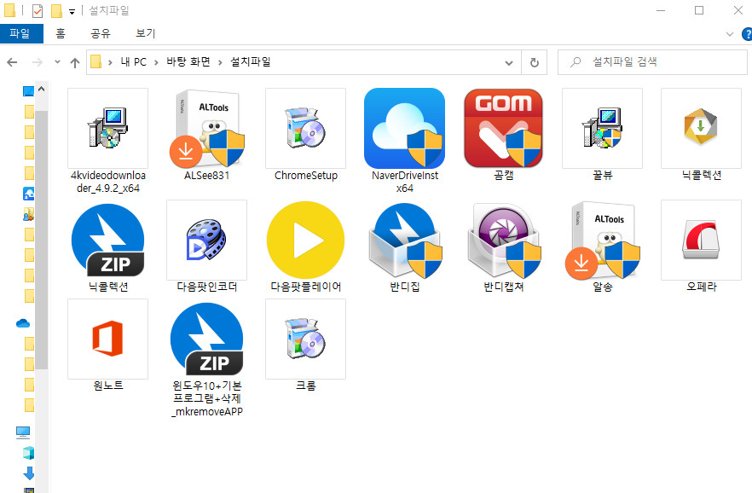Image resolution: width=752 pixels, height=493 pixels.
Task: Select the 윈도우10+기본프로그램+삭제 ZIP icon
Action: [x=206, y=339]
